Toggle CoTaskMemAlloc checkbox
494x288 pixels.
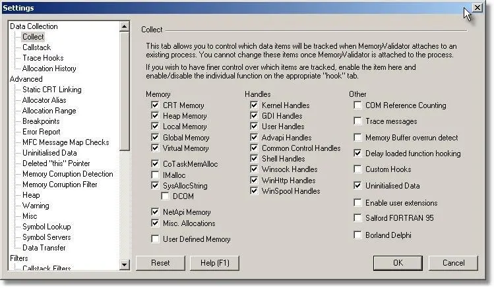[155, 163]
